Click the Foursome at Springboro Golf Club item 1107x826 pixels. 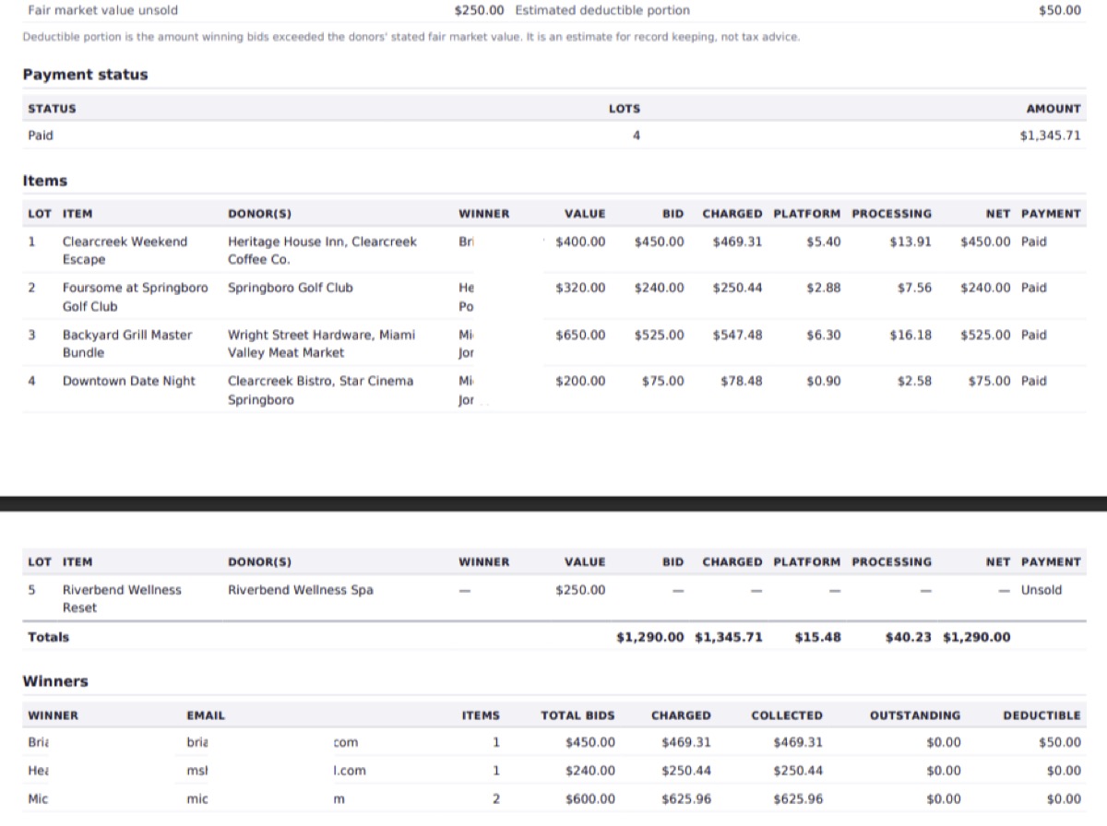[136, 297]
